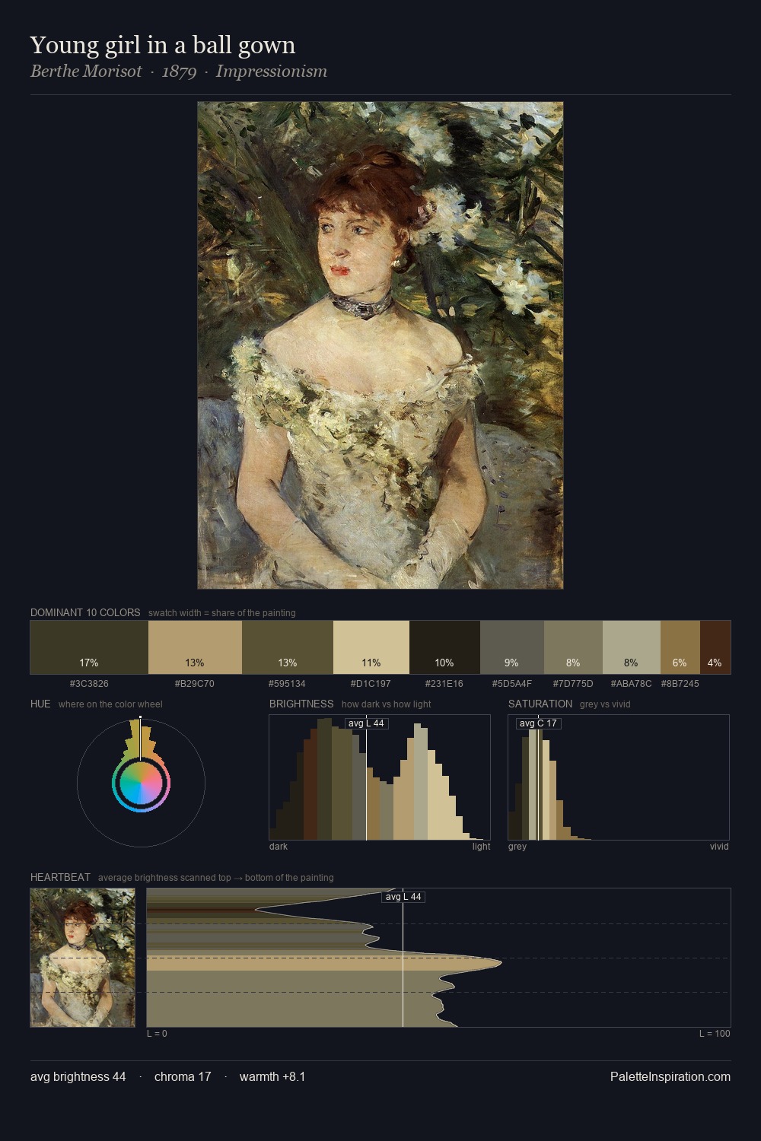
Task: Click the vivid axis label
Action: click(719, 847)
